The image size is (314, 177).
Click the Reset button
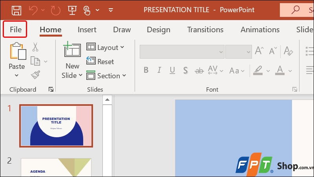[100, 61]
